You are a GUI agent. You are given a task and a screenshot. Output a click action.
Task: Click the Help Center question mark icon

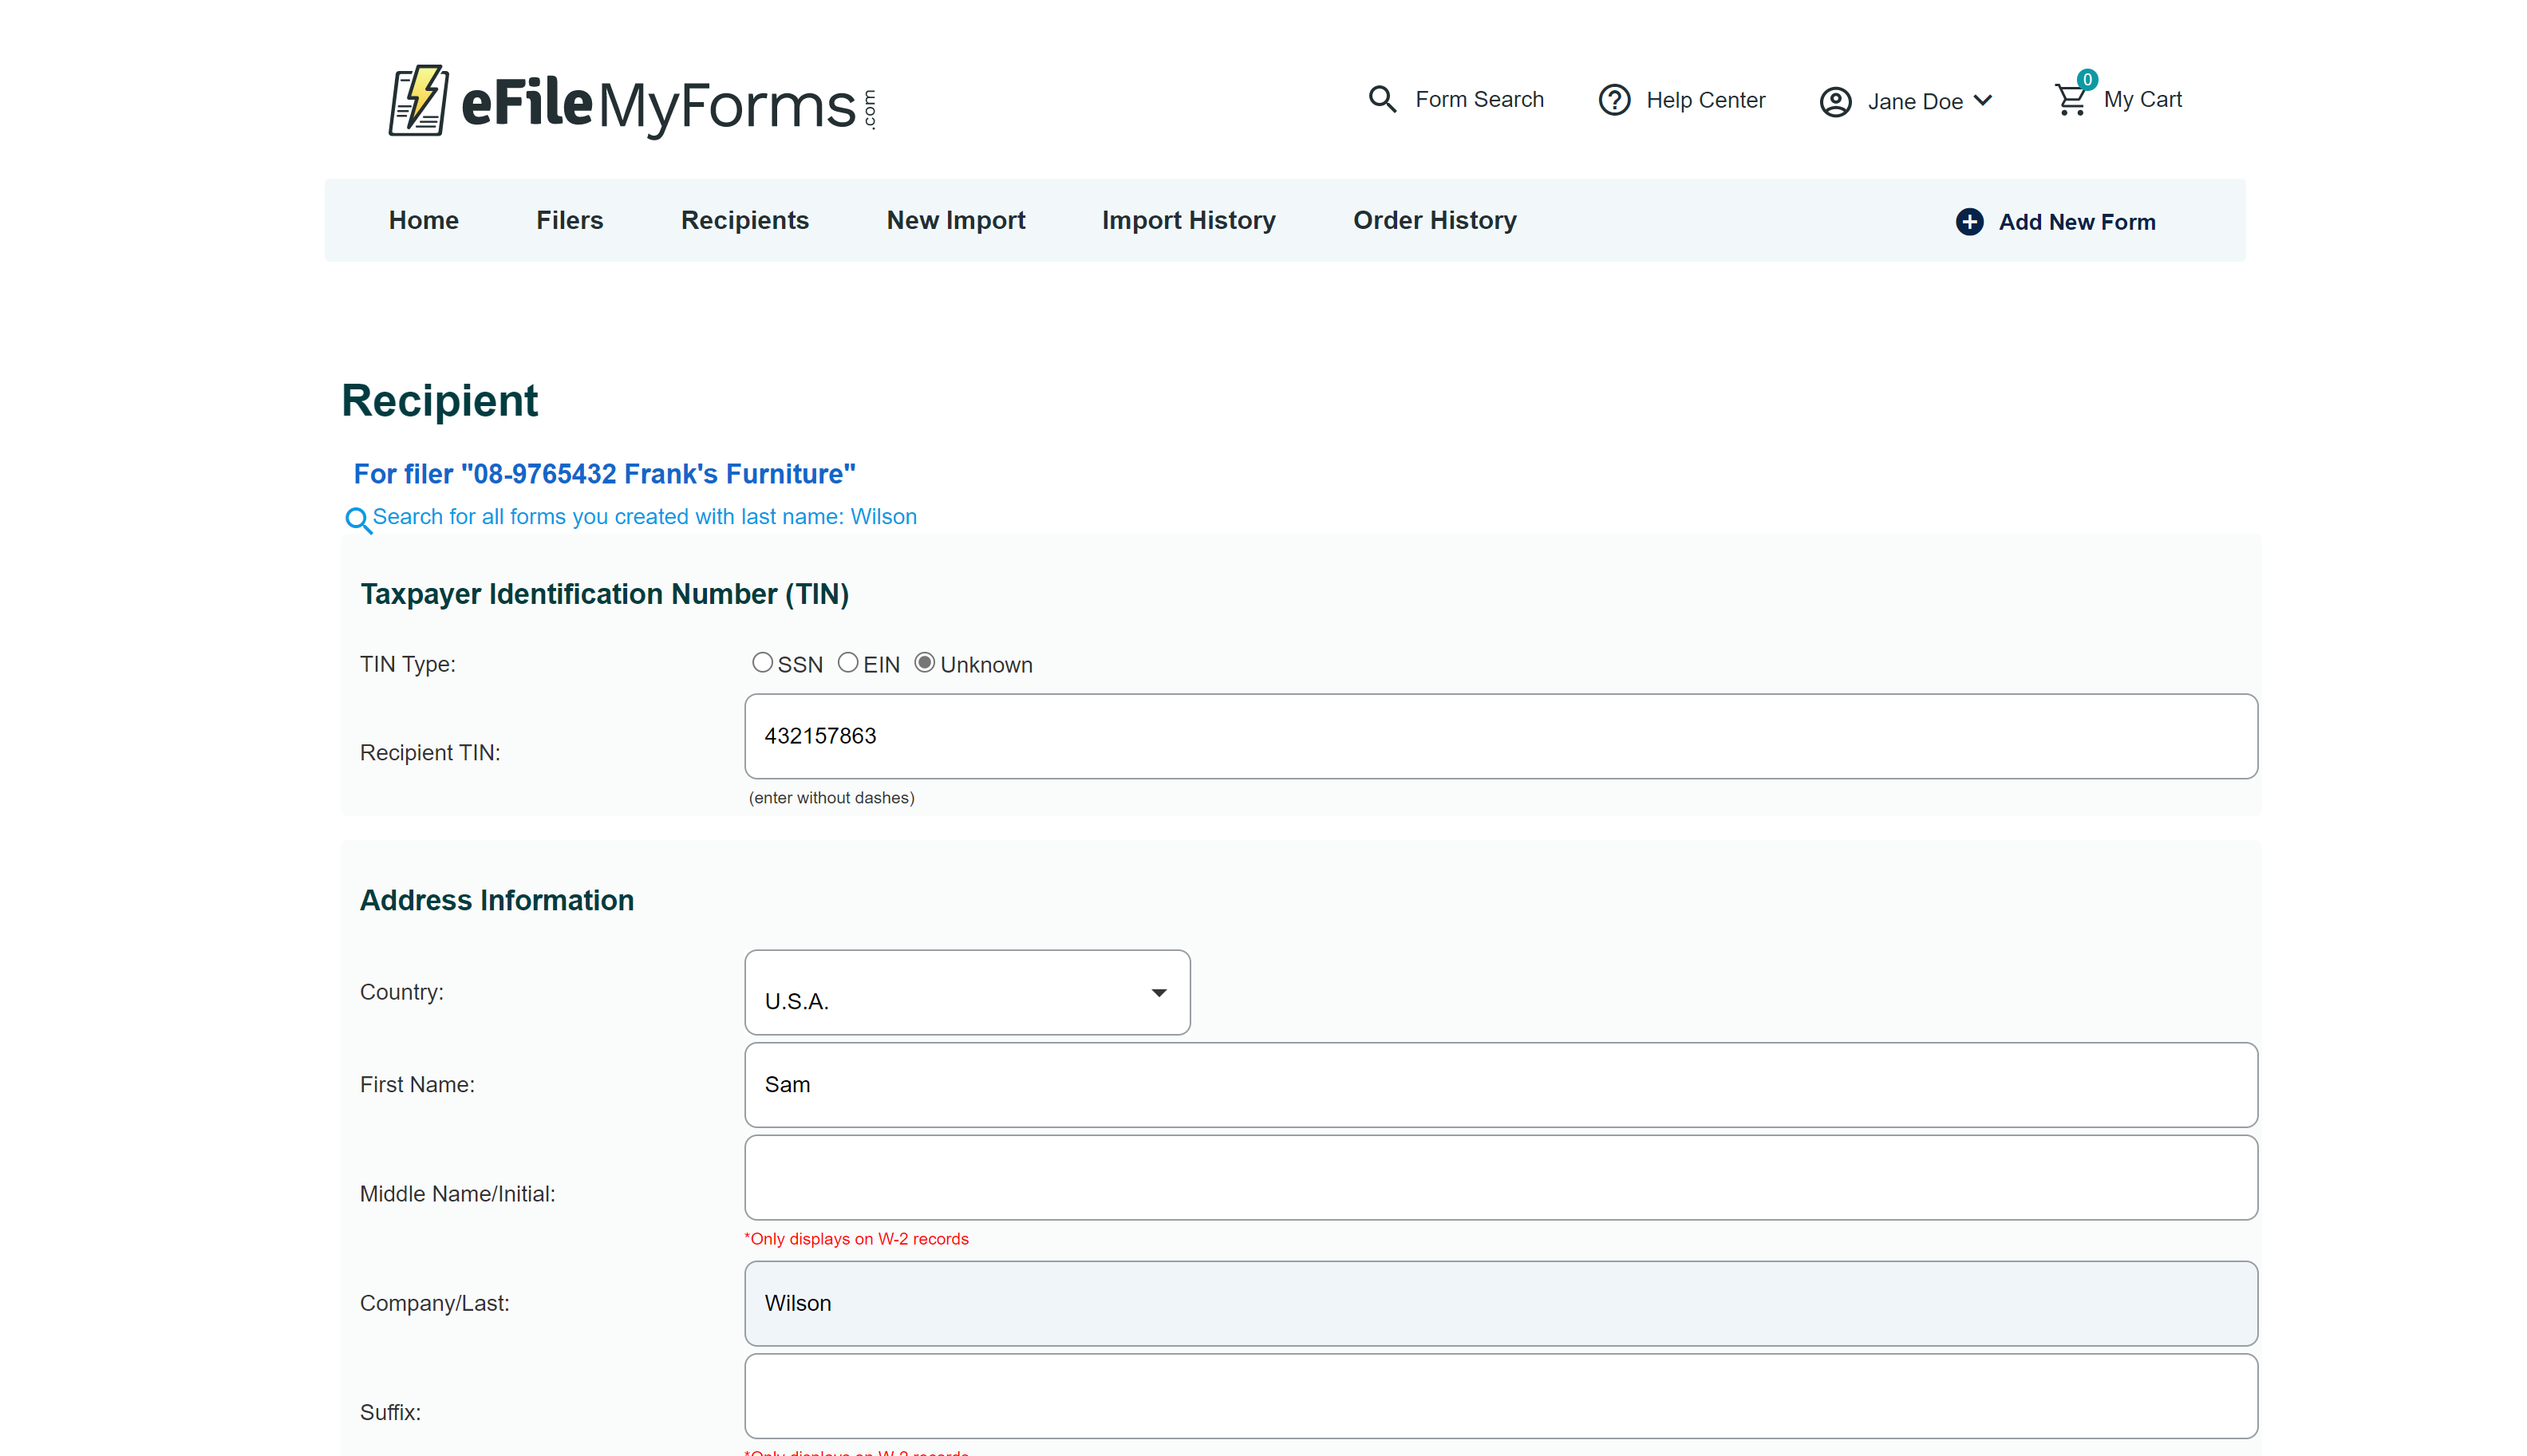pos(1614,100)
